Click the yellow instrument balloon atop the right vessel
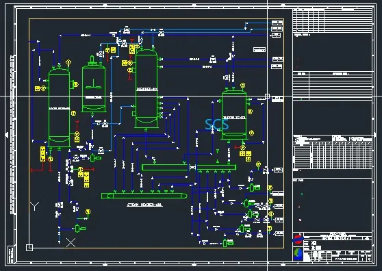The width and height of the screenshot is (382, 271). point(242,86)
